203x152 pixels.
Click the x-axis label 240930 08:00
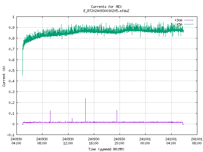tap(42, 141)
